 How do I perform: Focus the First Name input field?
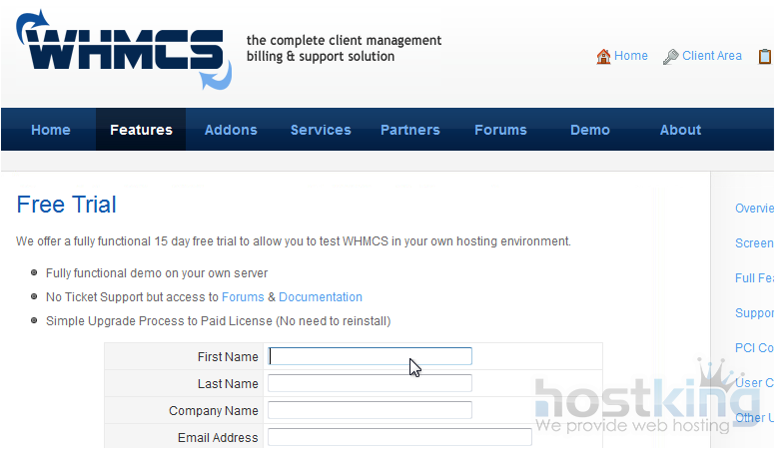[x=371, y=356]
